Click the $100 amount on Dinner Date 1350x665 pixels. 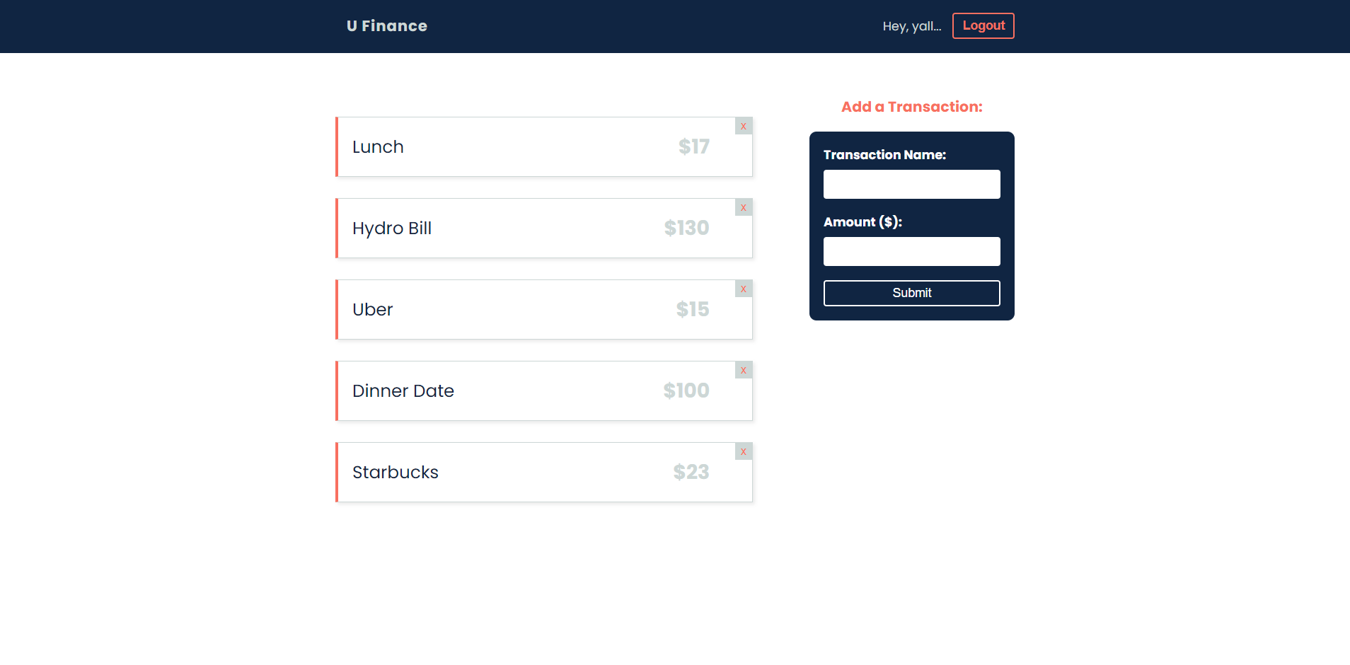click(x=686, y=391)
